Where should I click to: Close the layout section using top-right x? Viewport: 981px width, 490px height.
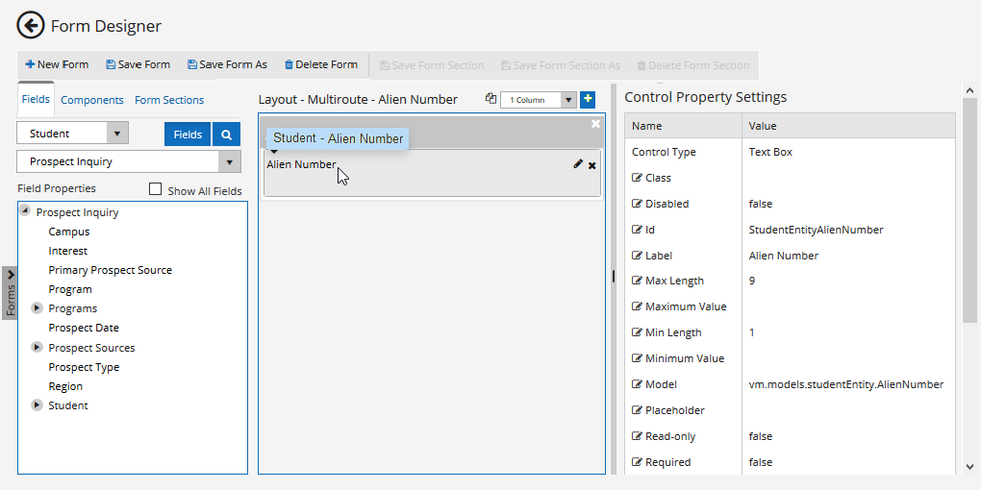tap(595, 124)
